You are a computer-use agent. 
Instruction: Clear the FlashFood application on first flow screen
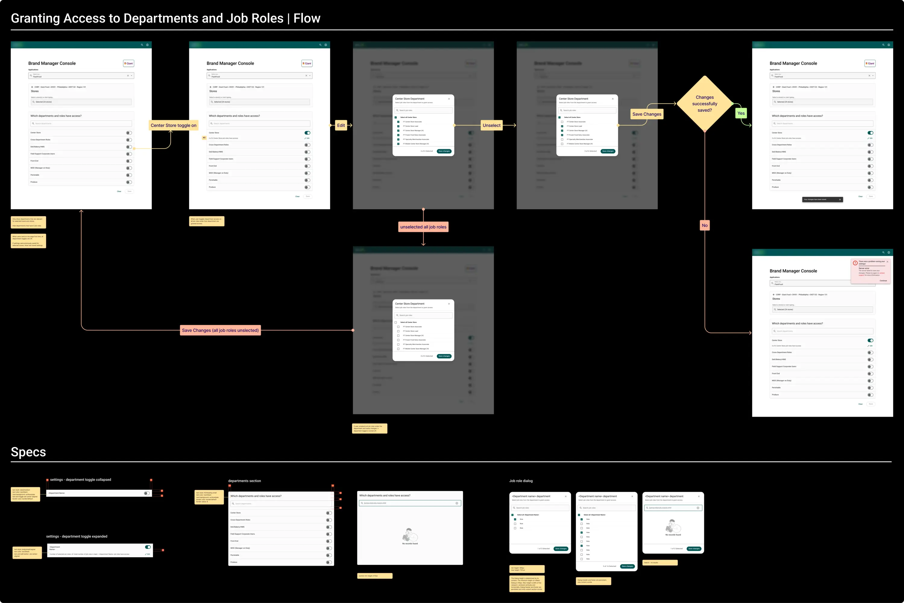(128, 76)
